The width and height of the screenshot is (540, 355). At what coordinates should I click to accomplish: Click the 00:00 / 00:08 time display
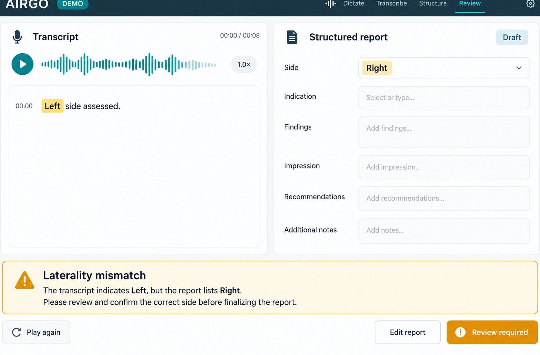coord(240,35)
